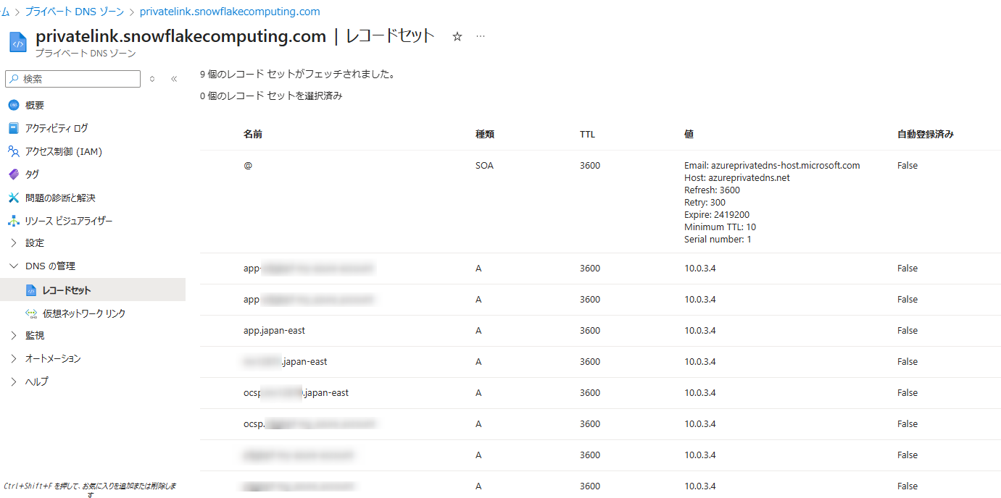Screen dimensions: 1001x498
Task: Click Serial number: 1 value line
Action: 718,239
